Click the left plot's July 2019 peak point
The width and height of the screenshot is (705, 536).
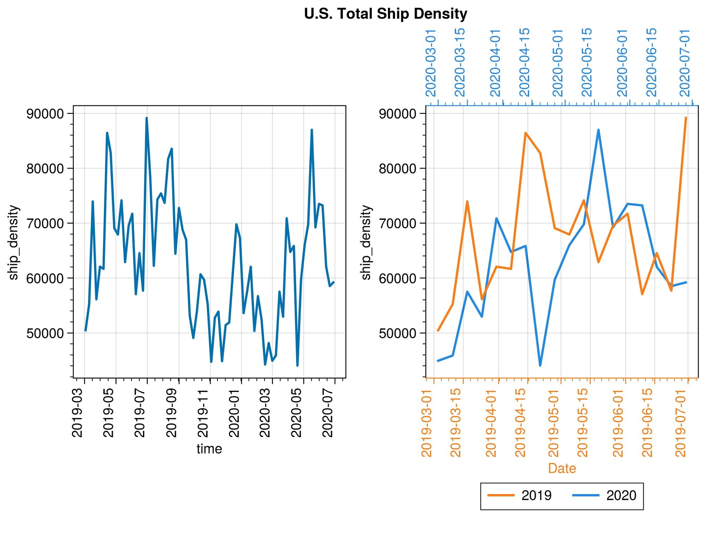[147, 118]
